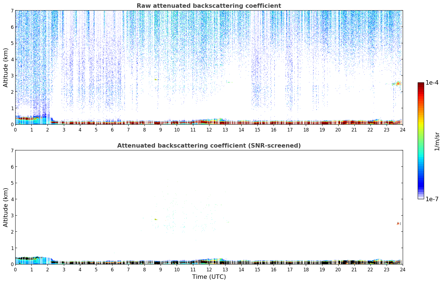Click the colorbar's "1e-7" minimum label
The width and height of the screenshot is (443, 283).
[432, 199]
